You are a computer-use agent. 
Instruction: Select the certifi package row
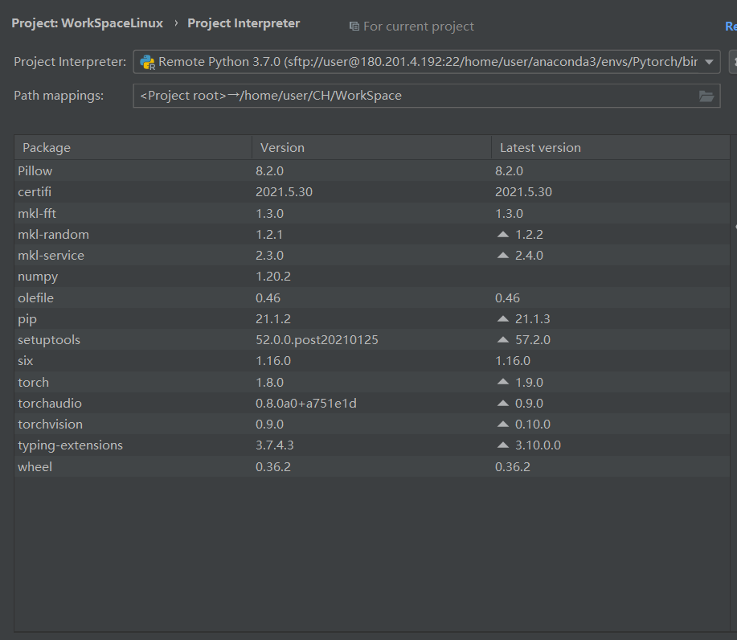372,192
